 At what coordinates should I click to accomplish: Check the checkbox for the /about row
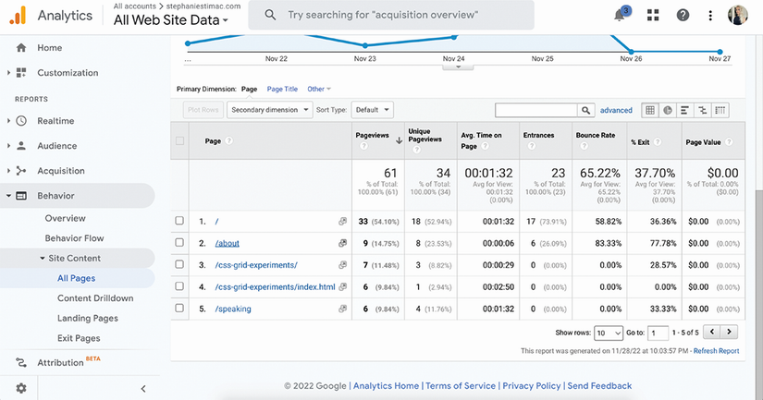point(180,243)
